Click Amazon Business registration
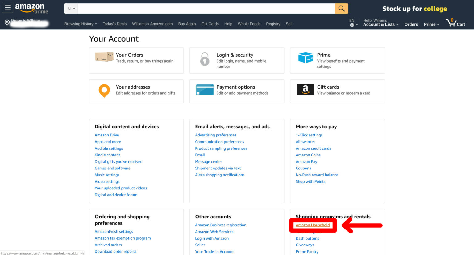This screenshot has height=255, width=474. tap(220, 225)
